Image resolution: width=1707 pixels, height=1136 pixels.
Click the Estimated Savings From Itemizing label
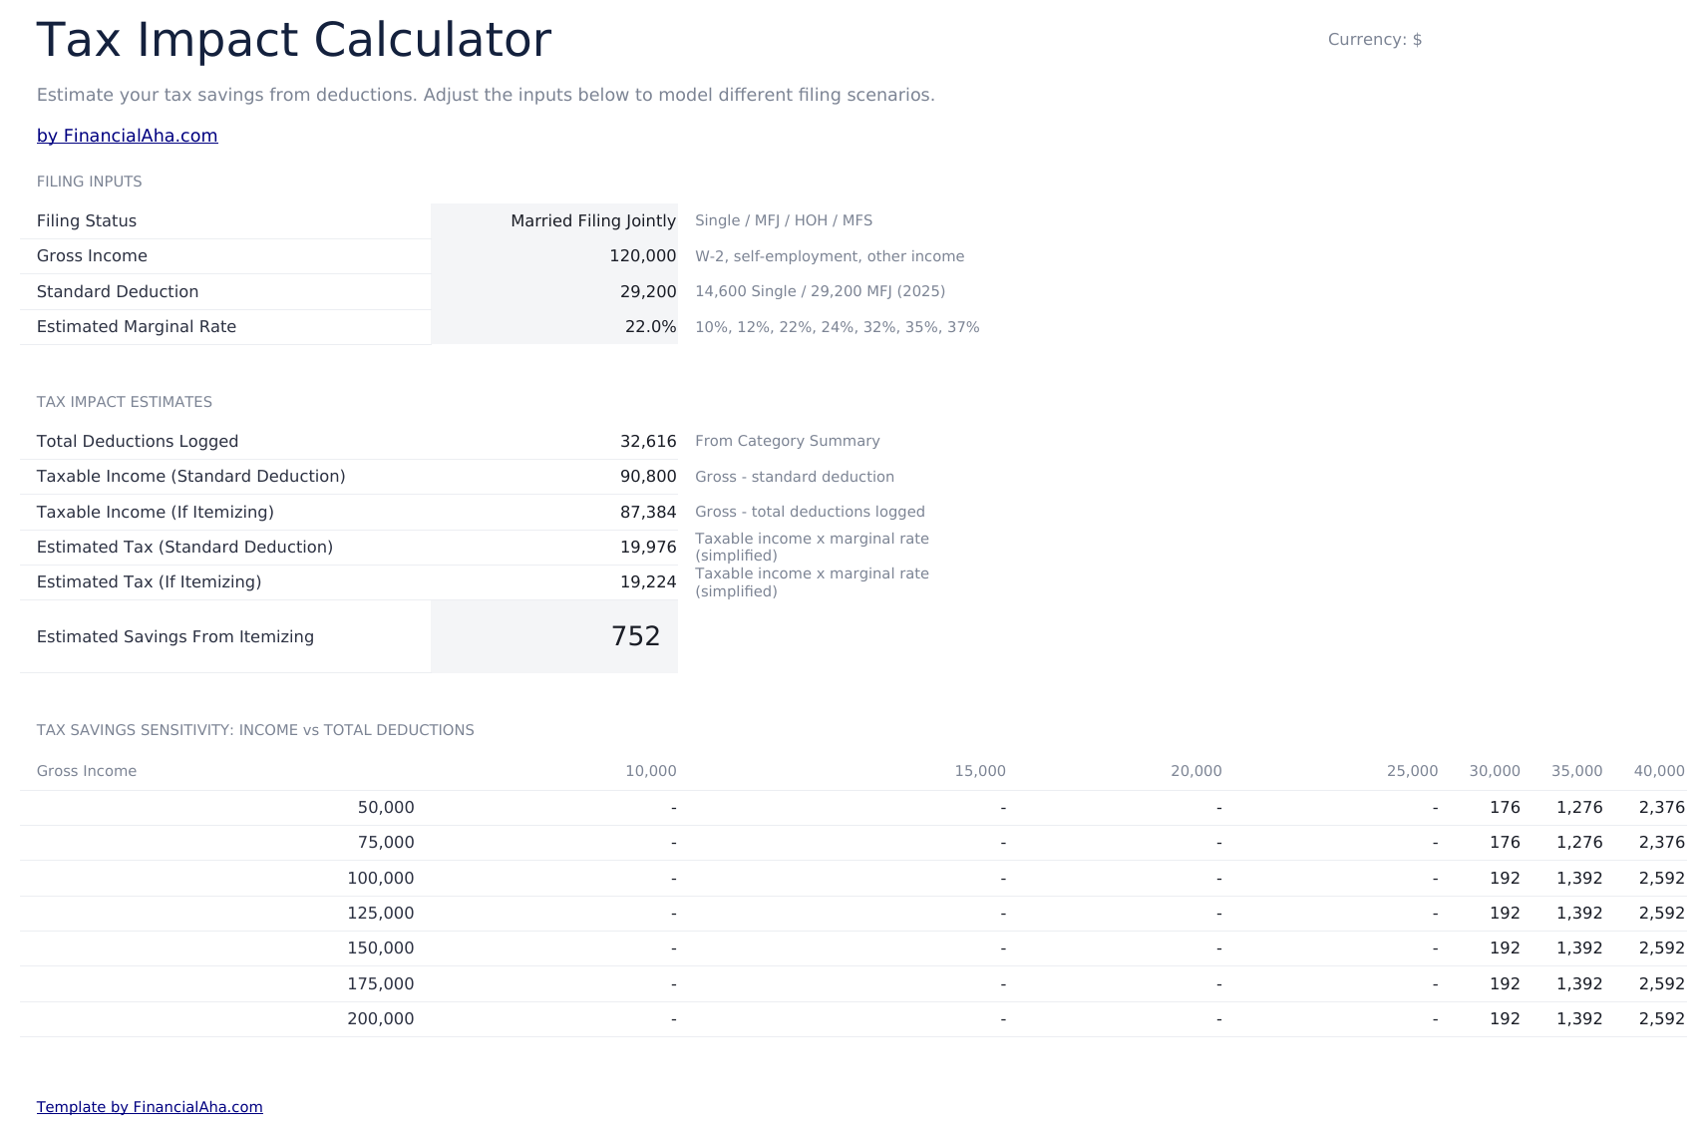tap(175, 637)
